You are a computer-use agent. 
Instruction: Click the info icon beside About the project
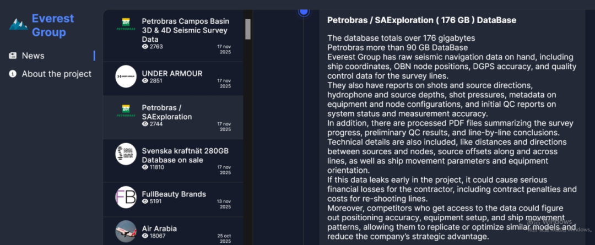click(13, 74)
